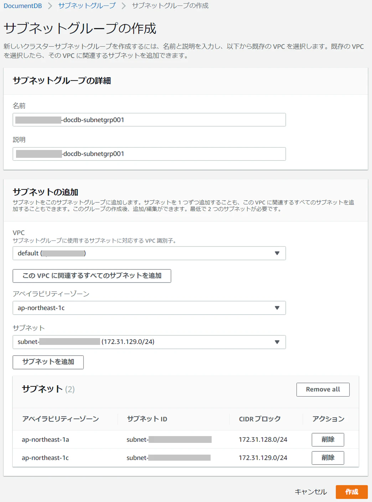Open the VPC default dropdown
372x502 pixels.
149,253
